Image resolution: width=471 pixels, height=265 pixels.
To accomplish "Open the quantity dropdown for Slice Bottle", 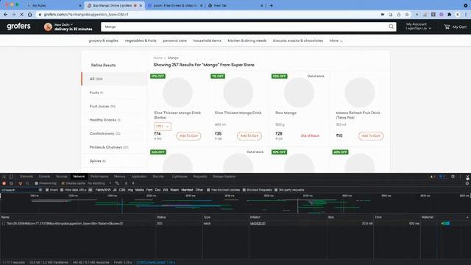I will tap(163, 127).
